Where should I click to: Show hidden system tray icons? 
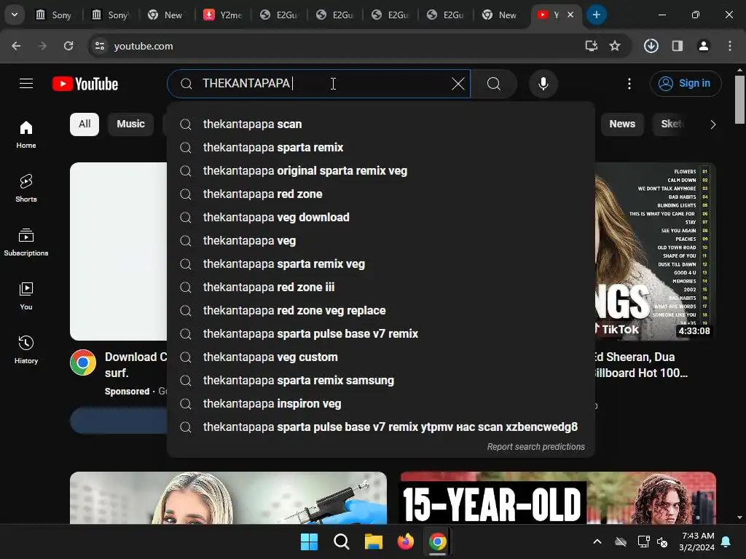pos(597,542)
